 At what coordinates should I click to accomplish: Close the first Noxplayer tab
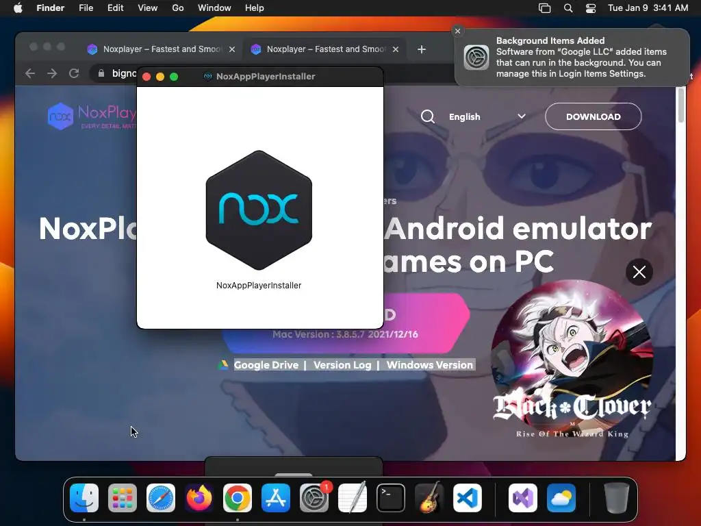(x=232, y=49)
